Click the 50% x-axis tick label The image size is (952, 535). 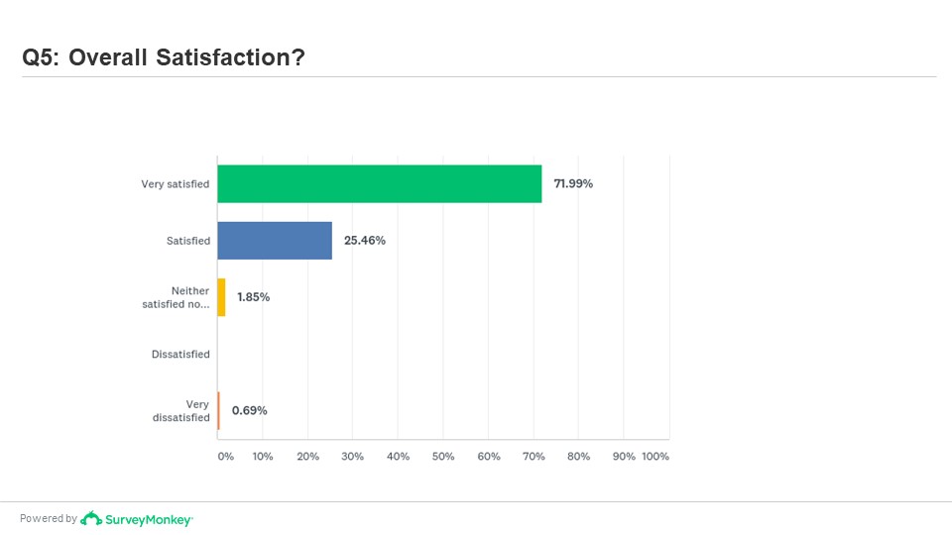click(x=443, y=457)
